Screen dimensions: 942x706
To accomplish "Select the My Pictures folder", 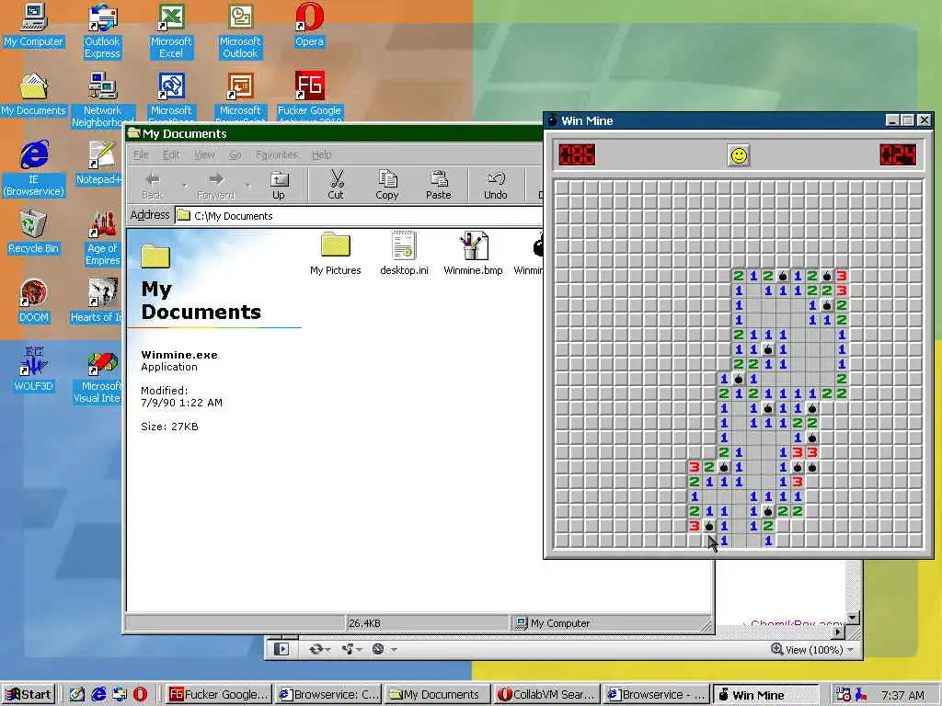I will tap(335, 254).
